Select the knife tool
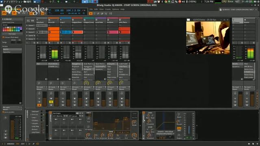The image size is (260, 146). [106, 13]
